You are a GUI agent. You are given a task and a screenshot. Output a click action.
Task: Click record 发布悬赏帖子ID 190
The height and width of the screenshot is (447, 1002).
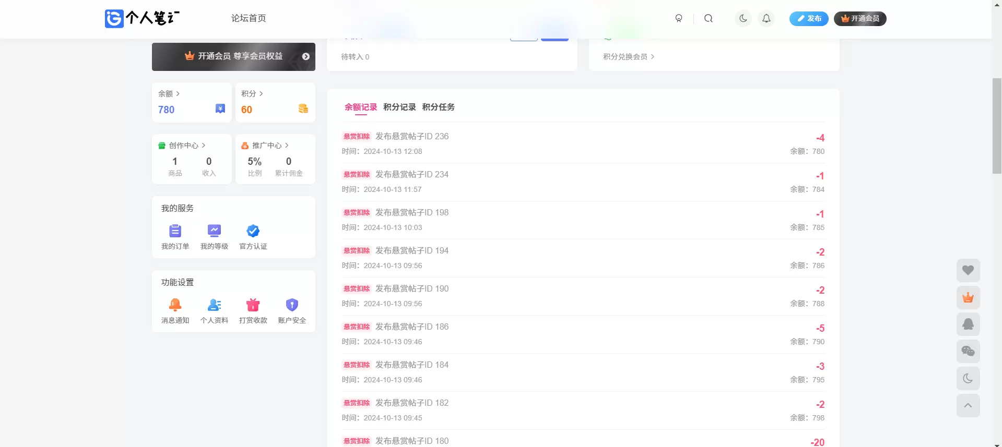[412, 288]
